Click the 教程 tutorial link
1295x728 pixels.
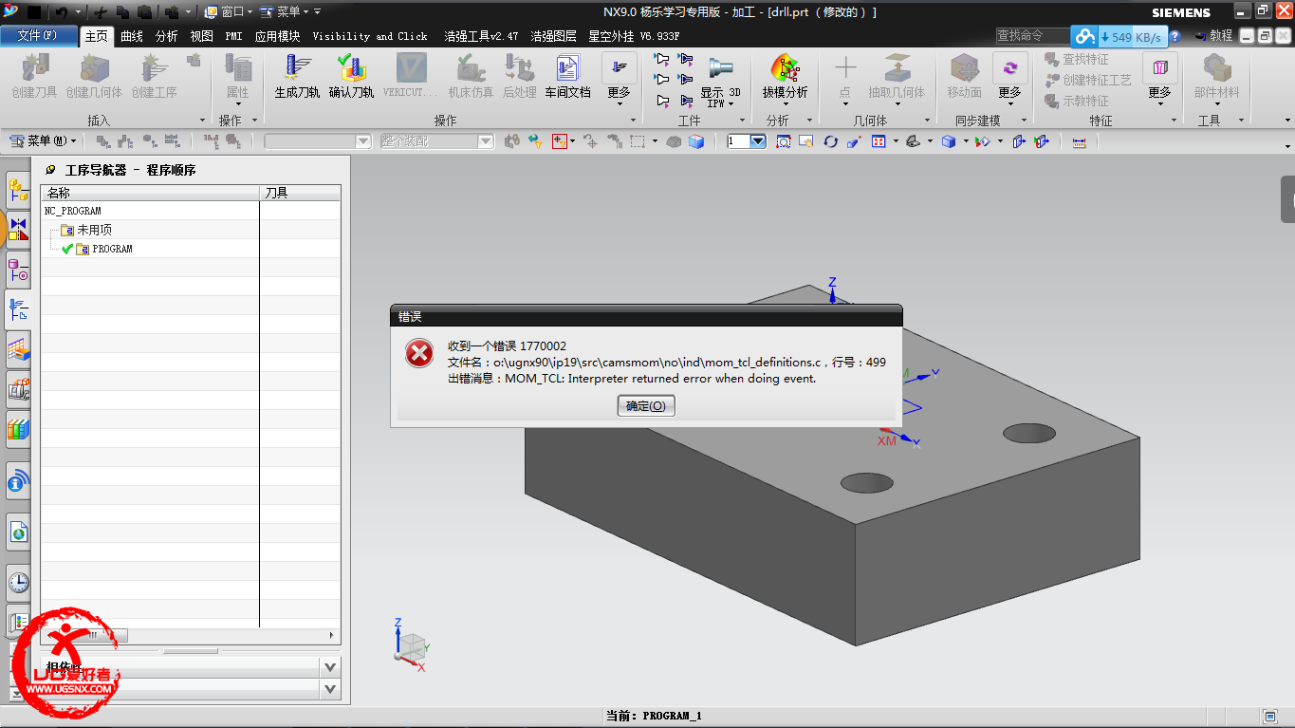1213,36
